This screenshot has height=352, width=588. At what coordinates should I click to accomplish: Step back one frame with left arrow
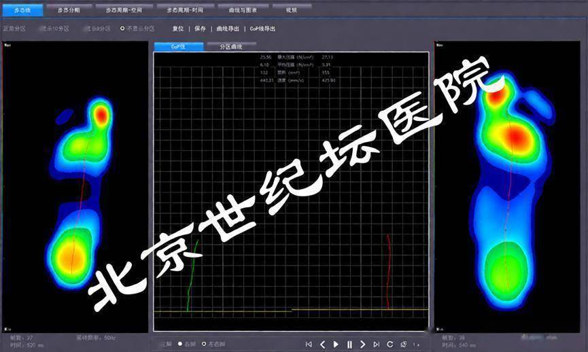coord(323,344)
